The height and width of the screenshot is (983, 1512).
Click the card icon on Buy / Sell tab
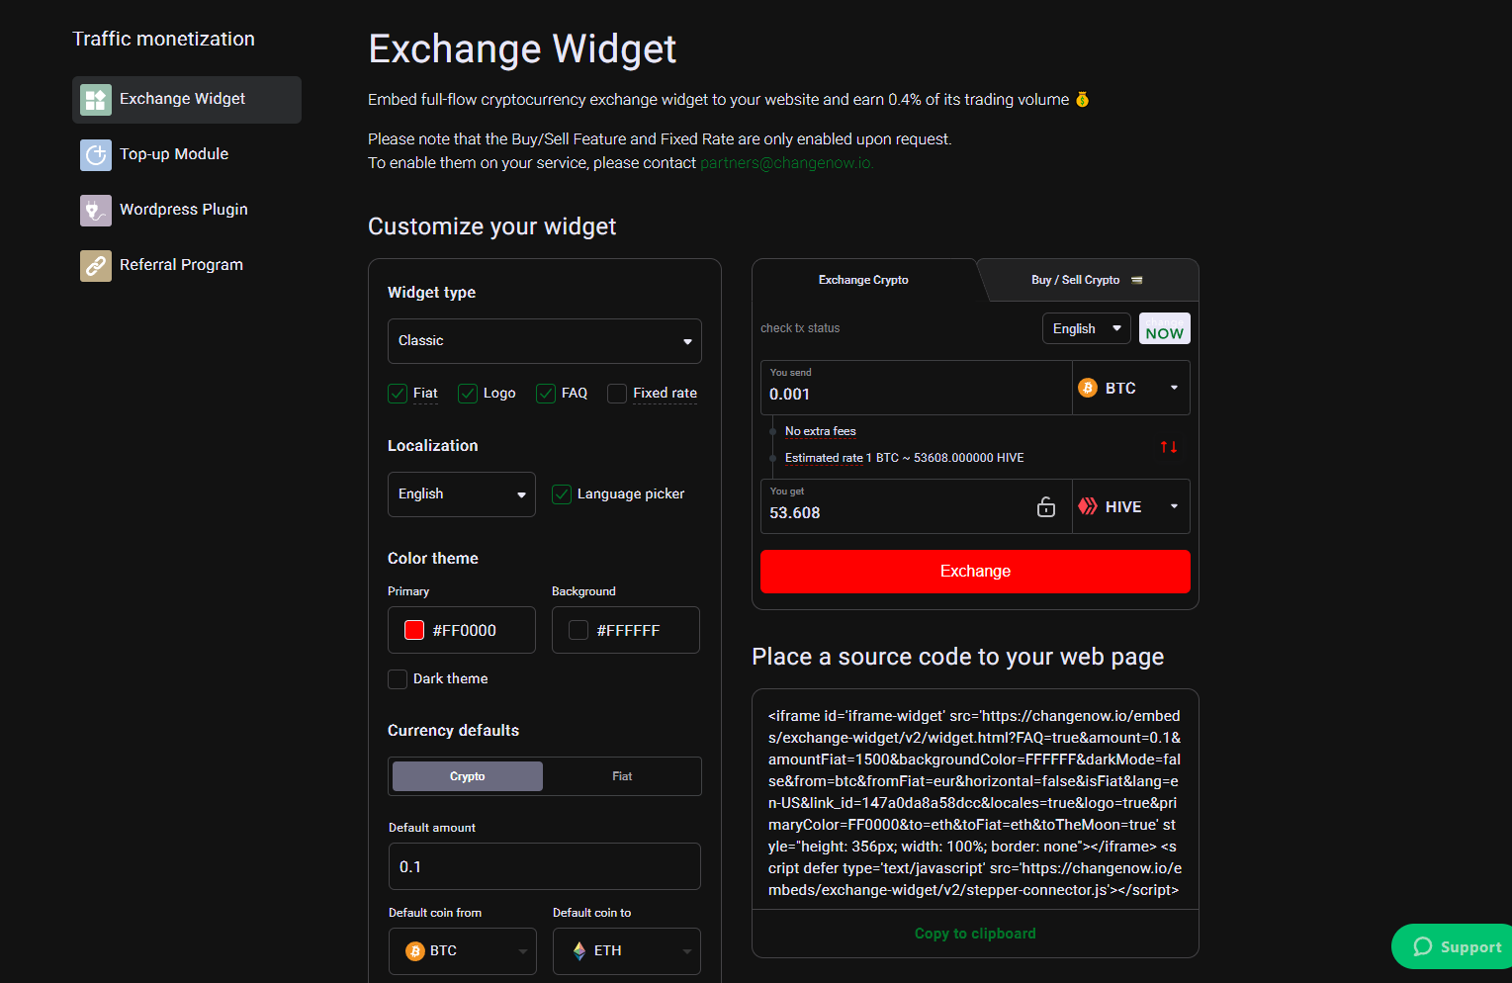[x=1136, y=280]
